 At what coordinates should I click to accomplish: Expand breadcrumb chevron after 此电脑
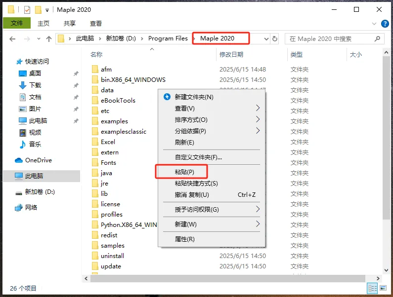click(x=100, y=38)
